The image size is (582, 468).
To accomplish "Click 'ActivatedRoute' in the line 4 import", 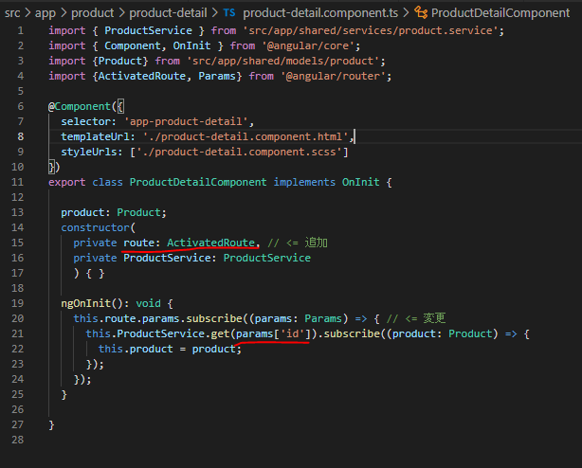I will (x=141, y=76).
